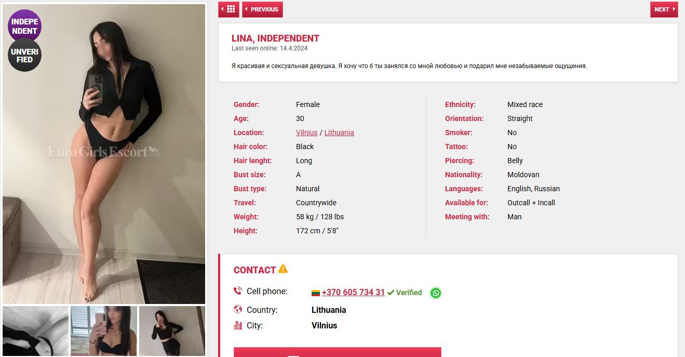The height and width of the screenshot is (357, 685).
Task: Open the third thumbnail photo
Action: pos(172,331)
